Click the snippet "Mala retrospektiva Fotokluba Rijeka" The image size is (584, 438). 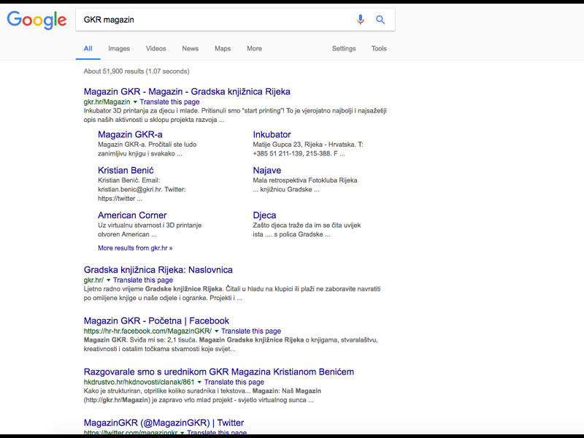click(x=305, y=185)
